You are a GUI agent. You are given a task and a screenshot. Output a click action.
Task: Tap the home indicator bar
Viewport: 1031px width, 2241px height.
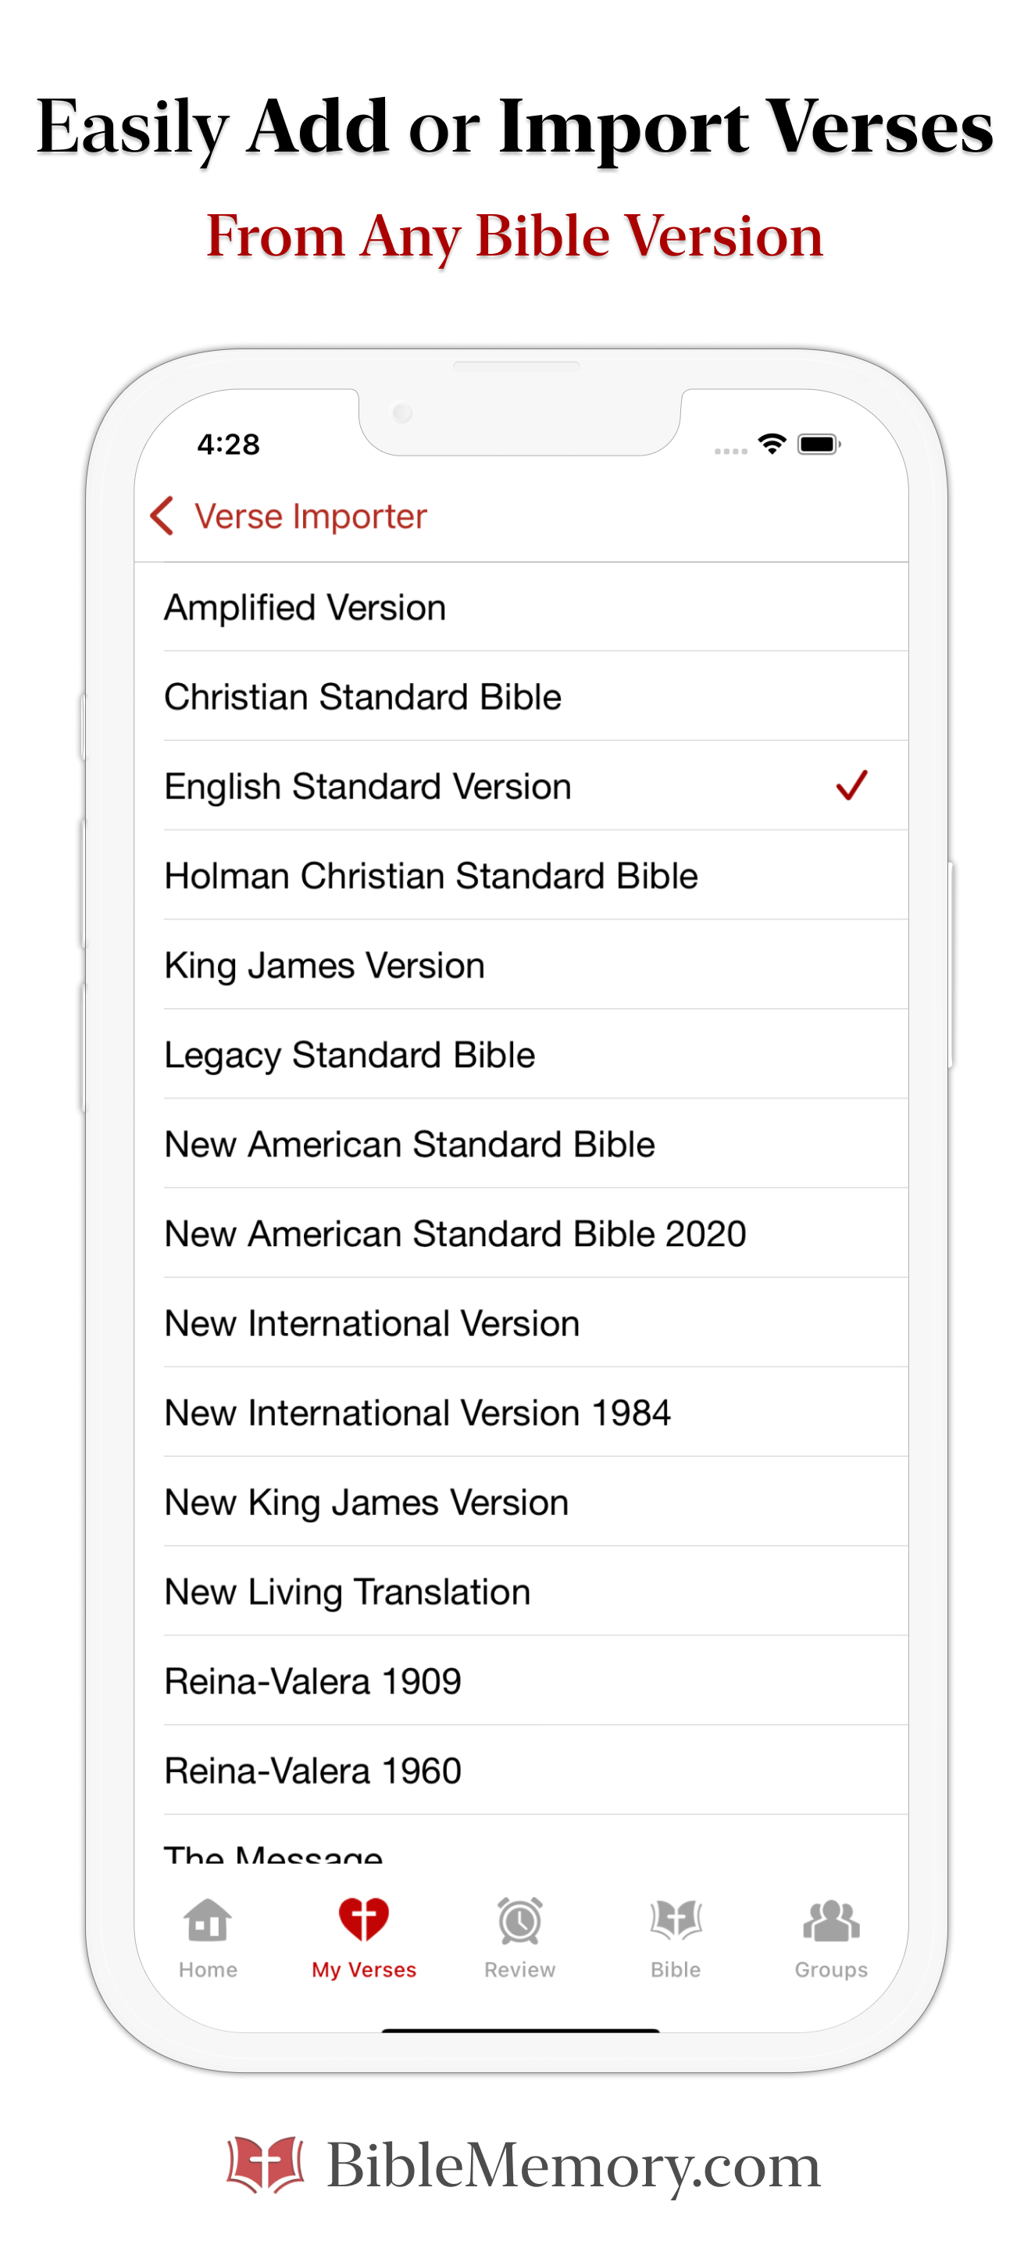click(520, 2031)
